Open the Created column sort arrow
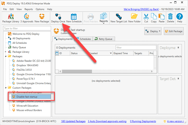Screen dimensions: 188x125 point(111,53)
